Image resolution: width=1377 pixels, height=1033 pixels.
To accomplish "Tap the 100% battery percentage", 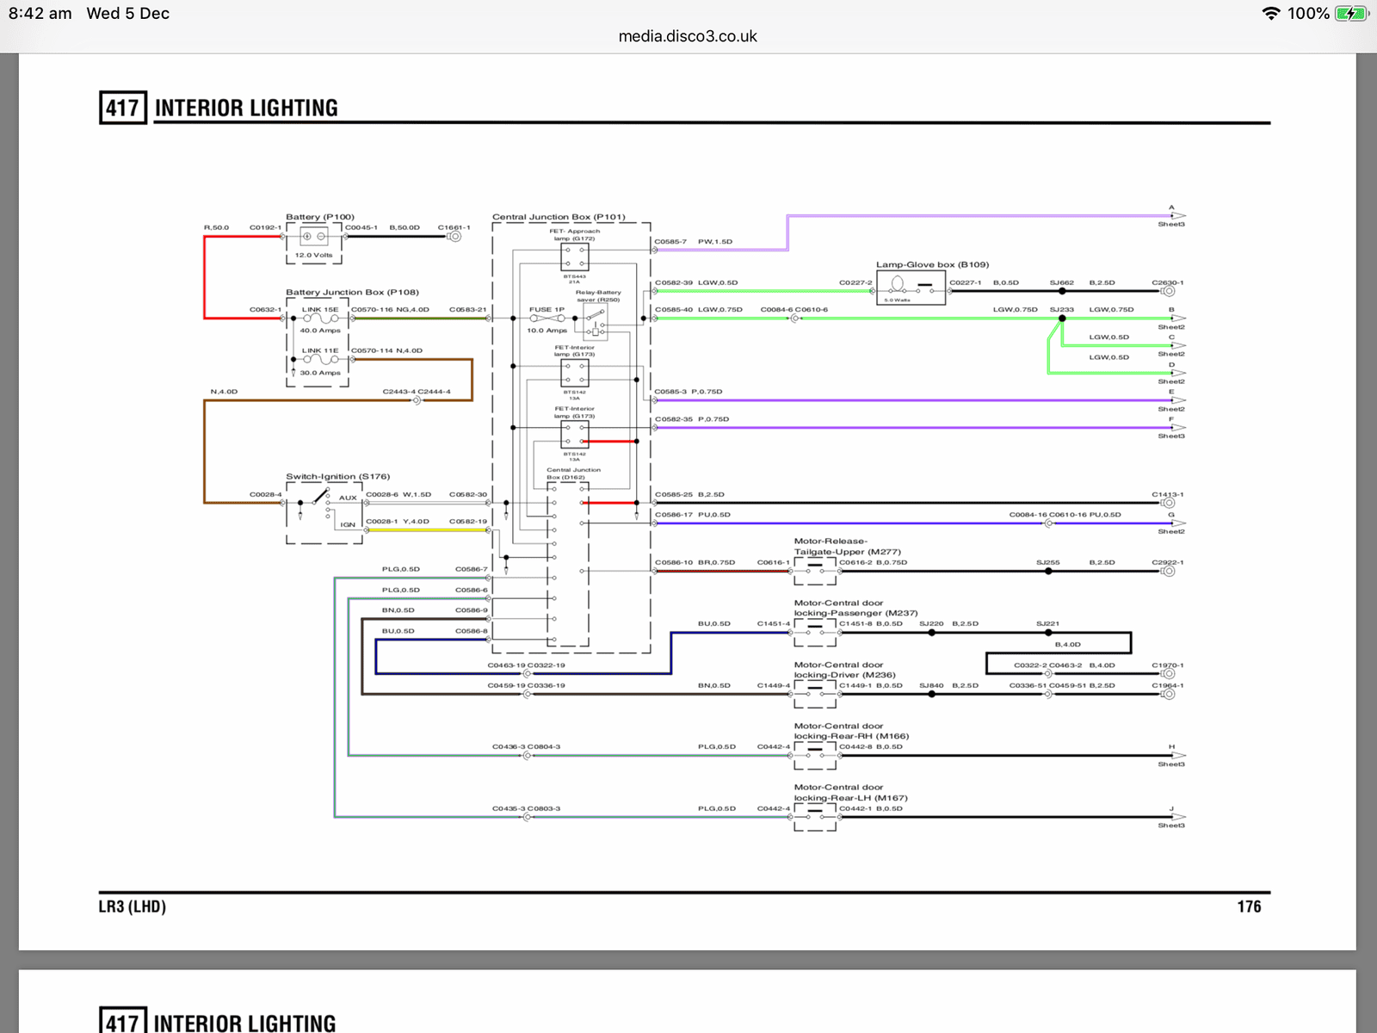I will (x=1308, y=14).
